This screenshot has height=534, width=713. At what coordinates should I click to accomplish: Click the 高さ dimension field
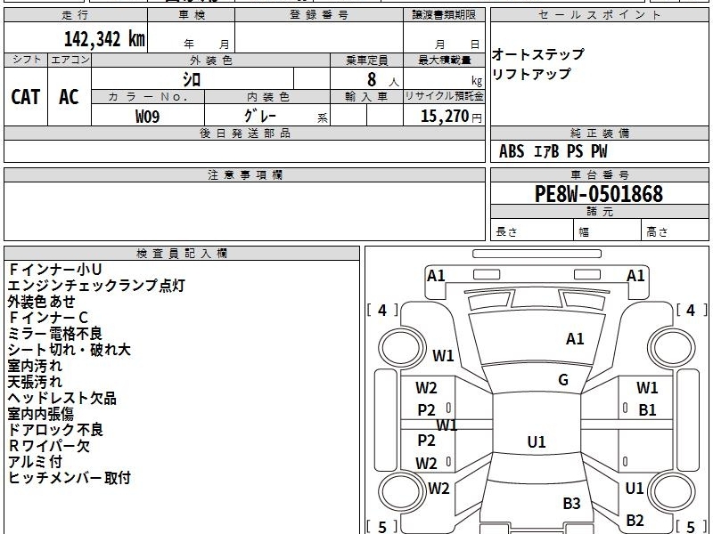[675, 231]
